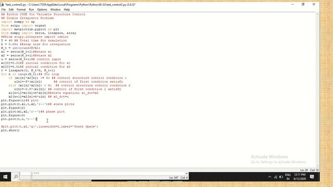The height and width of the screenshot is (187, 333).
Task: Open the Windows Start menu
Action: point(5,177)
